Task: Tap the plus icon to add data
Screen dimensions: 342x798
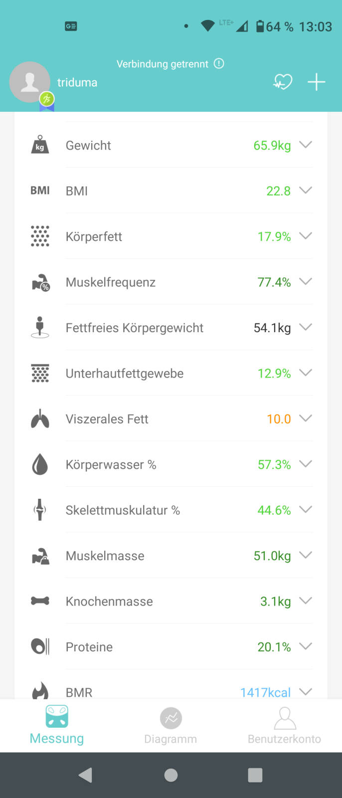Action: click(317, 82)
